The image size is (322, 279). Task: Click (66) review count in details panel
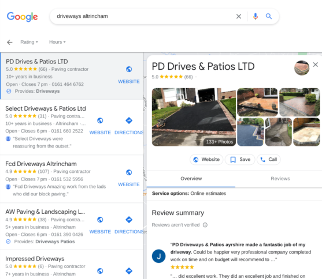pos(188,77)
